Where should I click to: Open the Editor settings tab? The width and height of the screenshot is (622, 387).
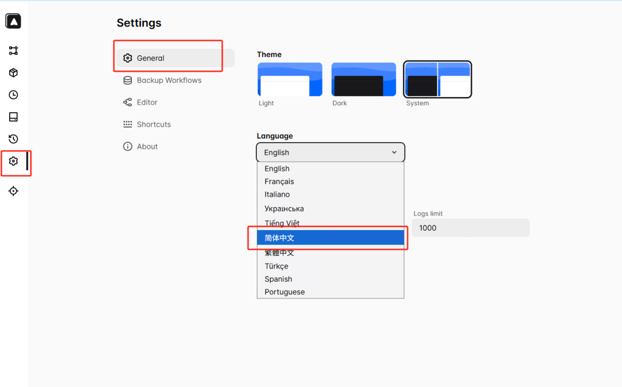tap(147, 102)
